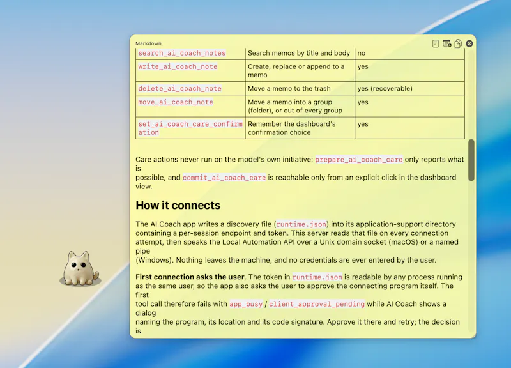Click the "no" cell in search row

(409, 53)
